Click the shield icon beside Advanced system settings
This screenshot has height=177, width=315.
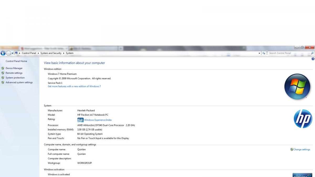pyautogui.click(x=3, y=82)
